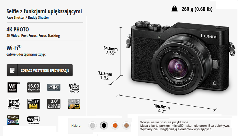This screenshot has width=238, height=136.
Task: Click the Wi-Fi Certified logo icon
Action: [x=33, y=120]
